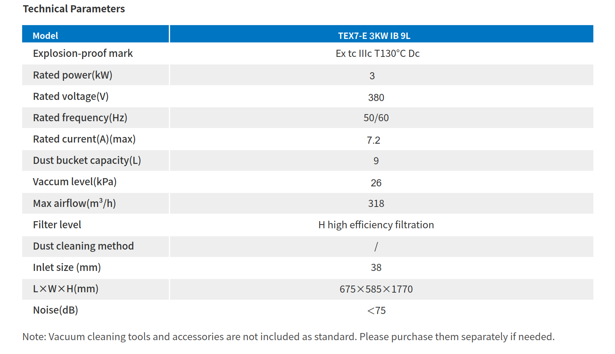Select the note about vacuum cleaning accessories
Screen dimensions: 615x354
coord(288,337)
